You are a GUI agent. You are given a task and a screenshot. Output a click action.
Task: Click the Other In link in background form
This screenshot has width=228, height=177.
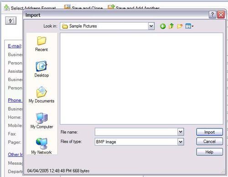[x=15, y=154]
